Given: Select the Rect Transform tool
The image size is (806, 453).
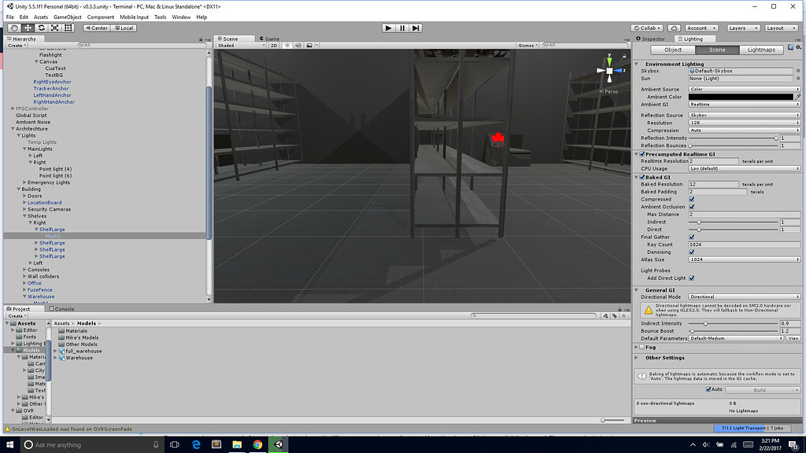Looking at the screenshot, I should point(68,28).
